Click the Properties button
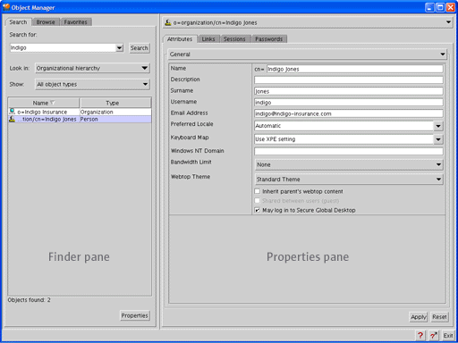 (x=134, y=315)
